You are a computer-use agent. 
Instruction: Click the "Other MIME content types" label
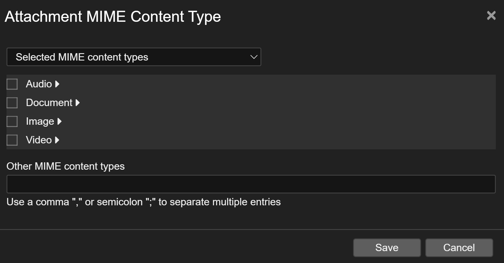(x=65, y=166)
